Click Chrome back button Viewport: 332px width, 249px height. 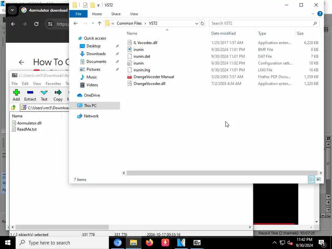(13, 24)
